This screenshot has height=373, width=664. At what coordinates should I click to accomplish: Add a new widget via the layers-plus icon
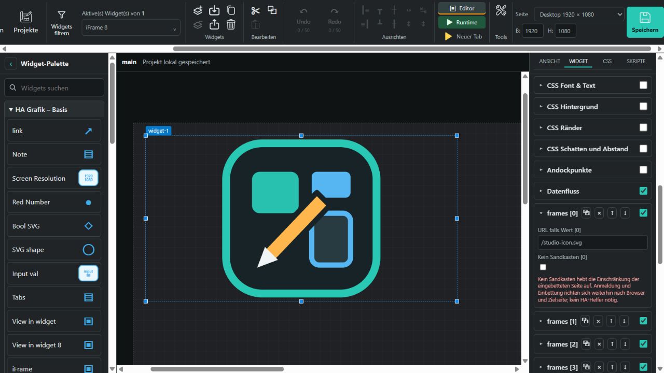198,10
